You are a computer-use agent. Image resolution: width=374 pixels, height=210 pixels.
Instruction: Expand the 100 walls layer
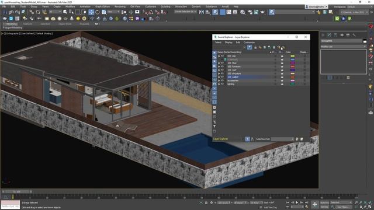pos(219,77)
